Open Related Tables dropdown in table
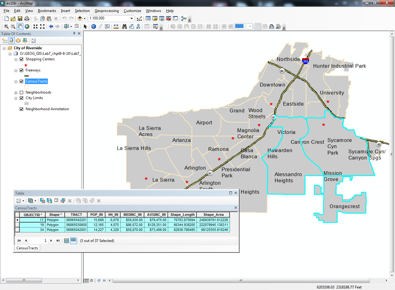Screen dimensions: 395x290 31,201
